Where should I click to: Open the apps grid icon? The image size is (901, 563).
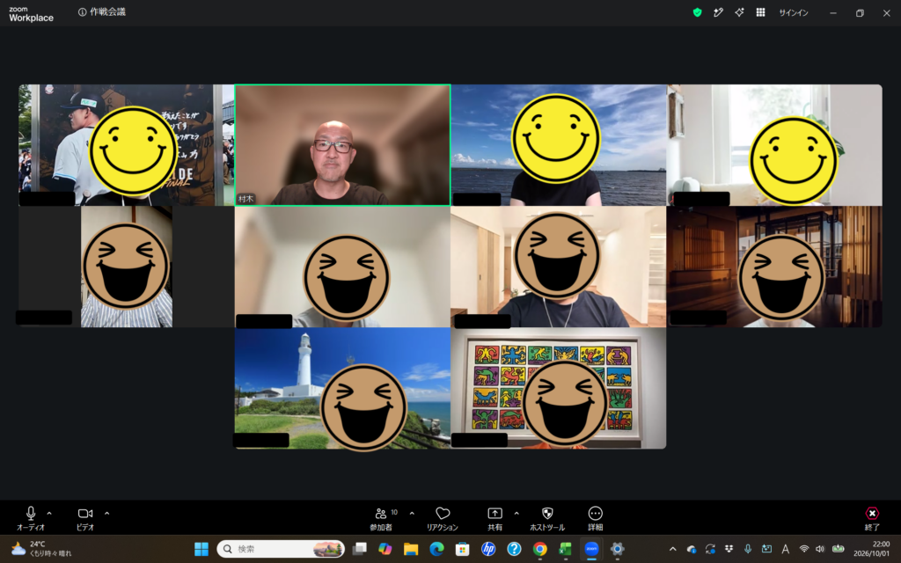pos(761,12)
